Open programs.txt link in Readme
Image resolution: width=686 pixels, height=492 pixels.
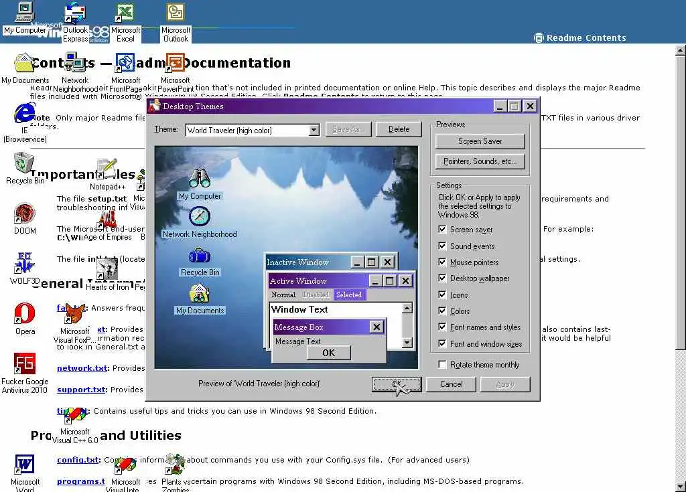[x=80, y=481]
